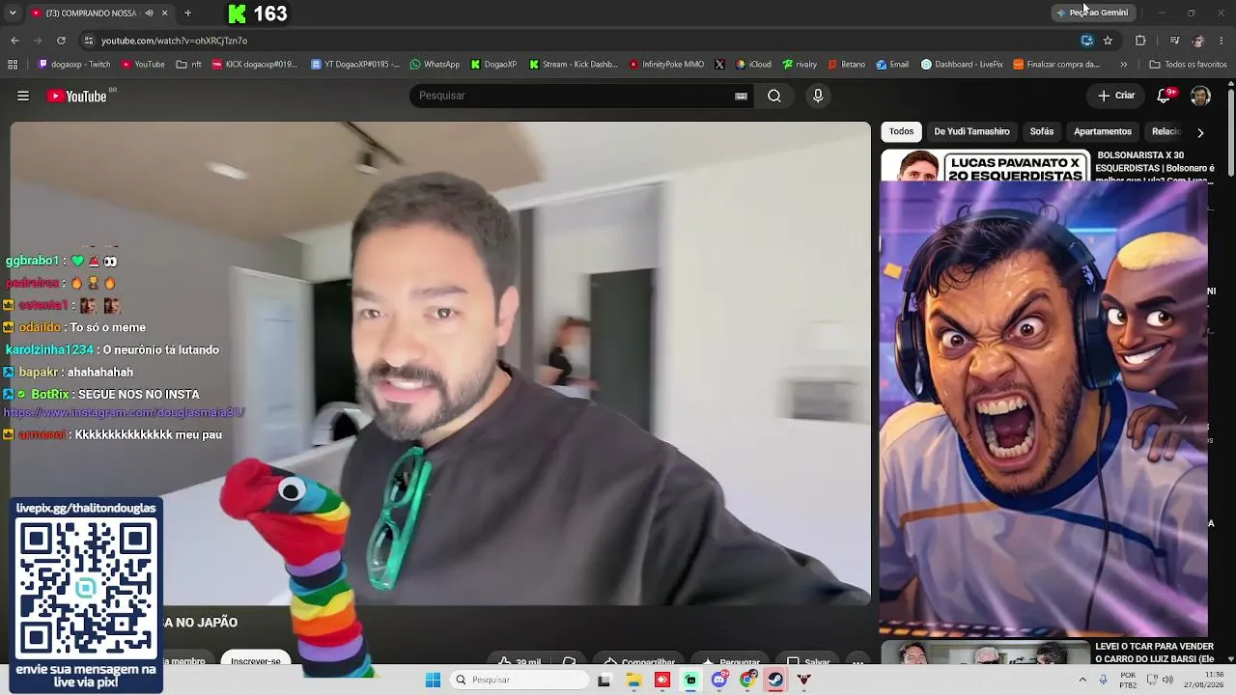Open the Windows Start menu
1236x695 pixels.
pyautogui.click(x=433, y=680)
